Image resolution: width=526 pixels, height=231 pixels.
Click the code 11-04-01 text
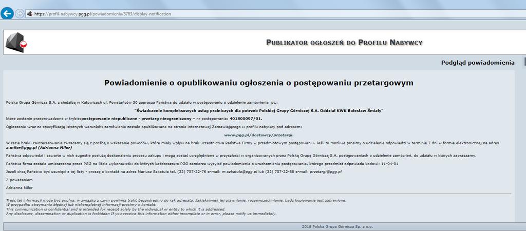[x=389, y=163]
